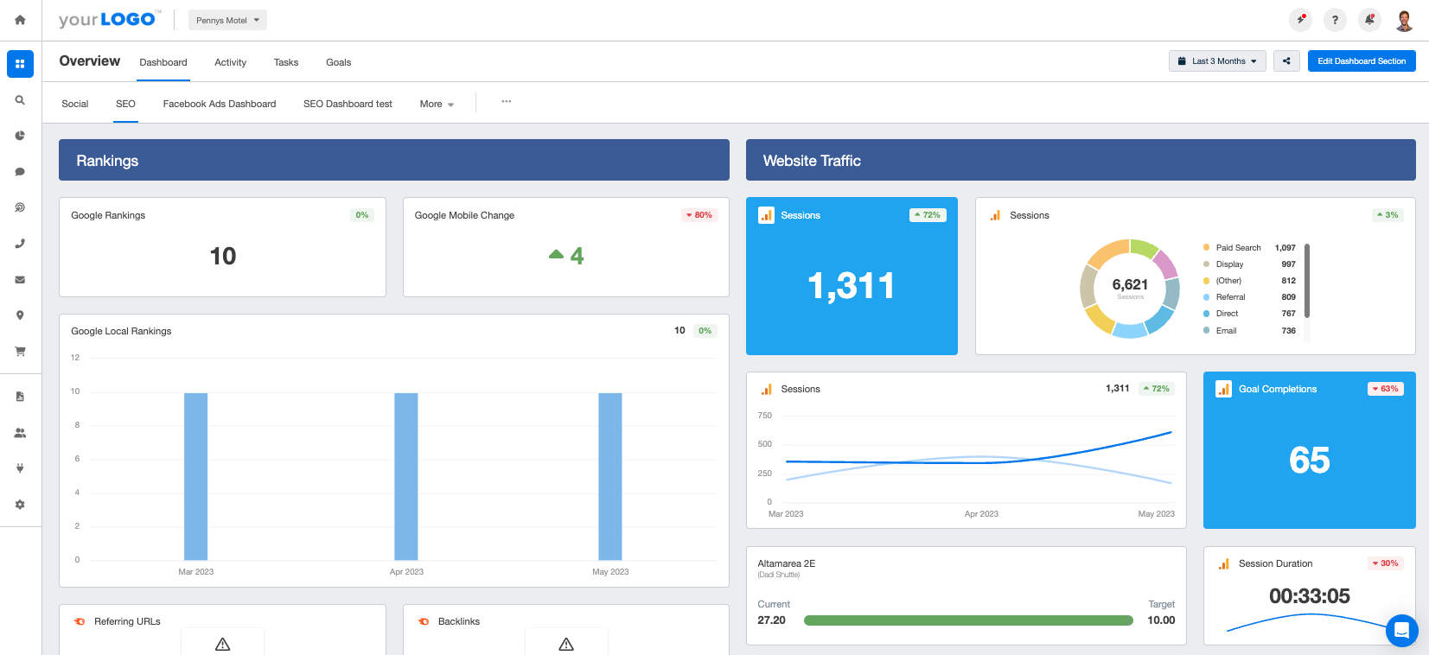The image size is (1429, 655).
Task: Click the share dashboard icon button
Action: pyautogui.click(x=1286, y=61)
